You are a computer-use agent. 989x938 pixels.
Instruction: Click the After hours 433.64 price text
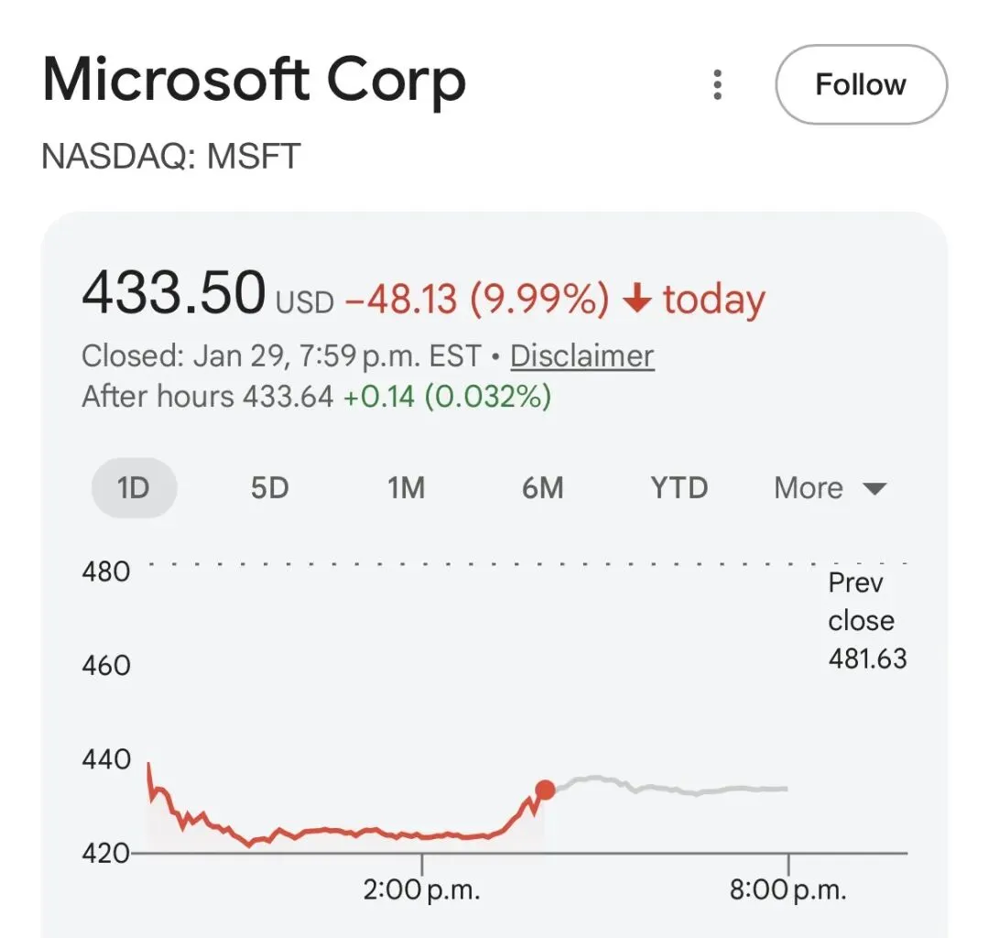(x=208, y=396)
